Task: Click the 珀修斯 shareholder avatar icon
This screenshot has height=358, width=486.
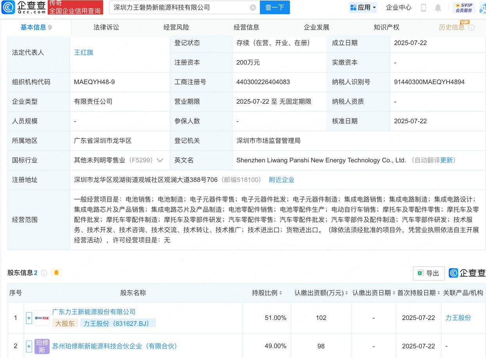Action: point(42,346)
